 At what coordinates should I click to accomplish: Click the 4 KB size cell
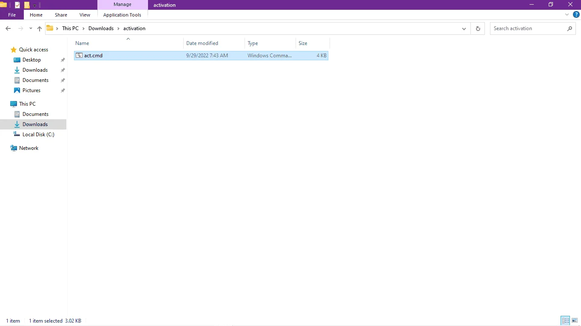(322, 56)
